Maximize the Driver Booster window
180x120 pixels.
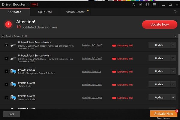[x=170, y=5]
